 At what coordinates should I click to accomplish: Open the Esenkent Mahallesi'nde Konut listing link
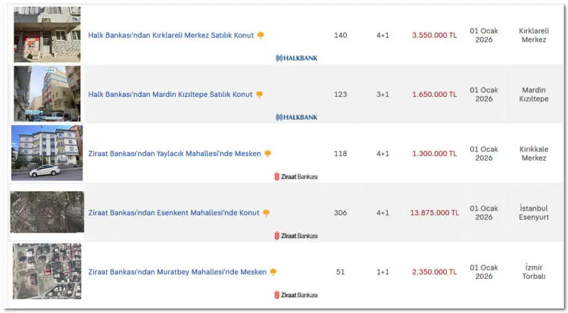tap(173, 213)
